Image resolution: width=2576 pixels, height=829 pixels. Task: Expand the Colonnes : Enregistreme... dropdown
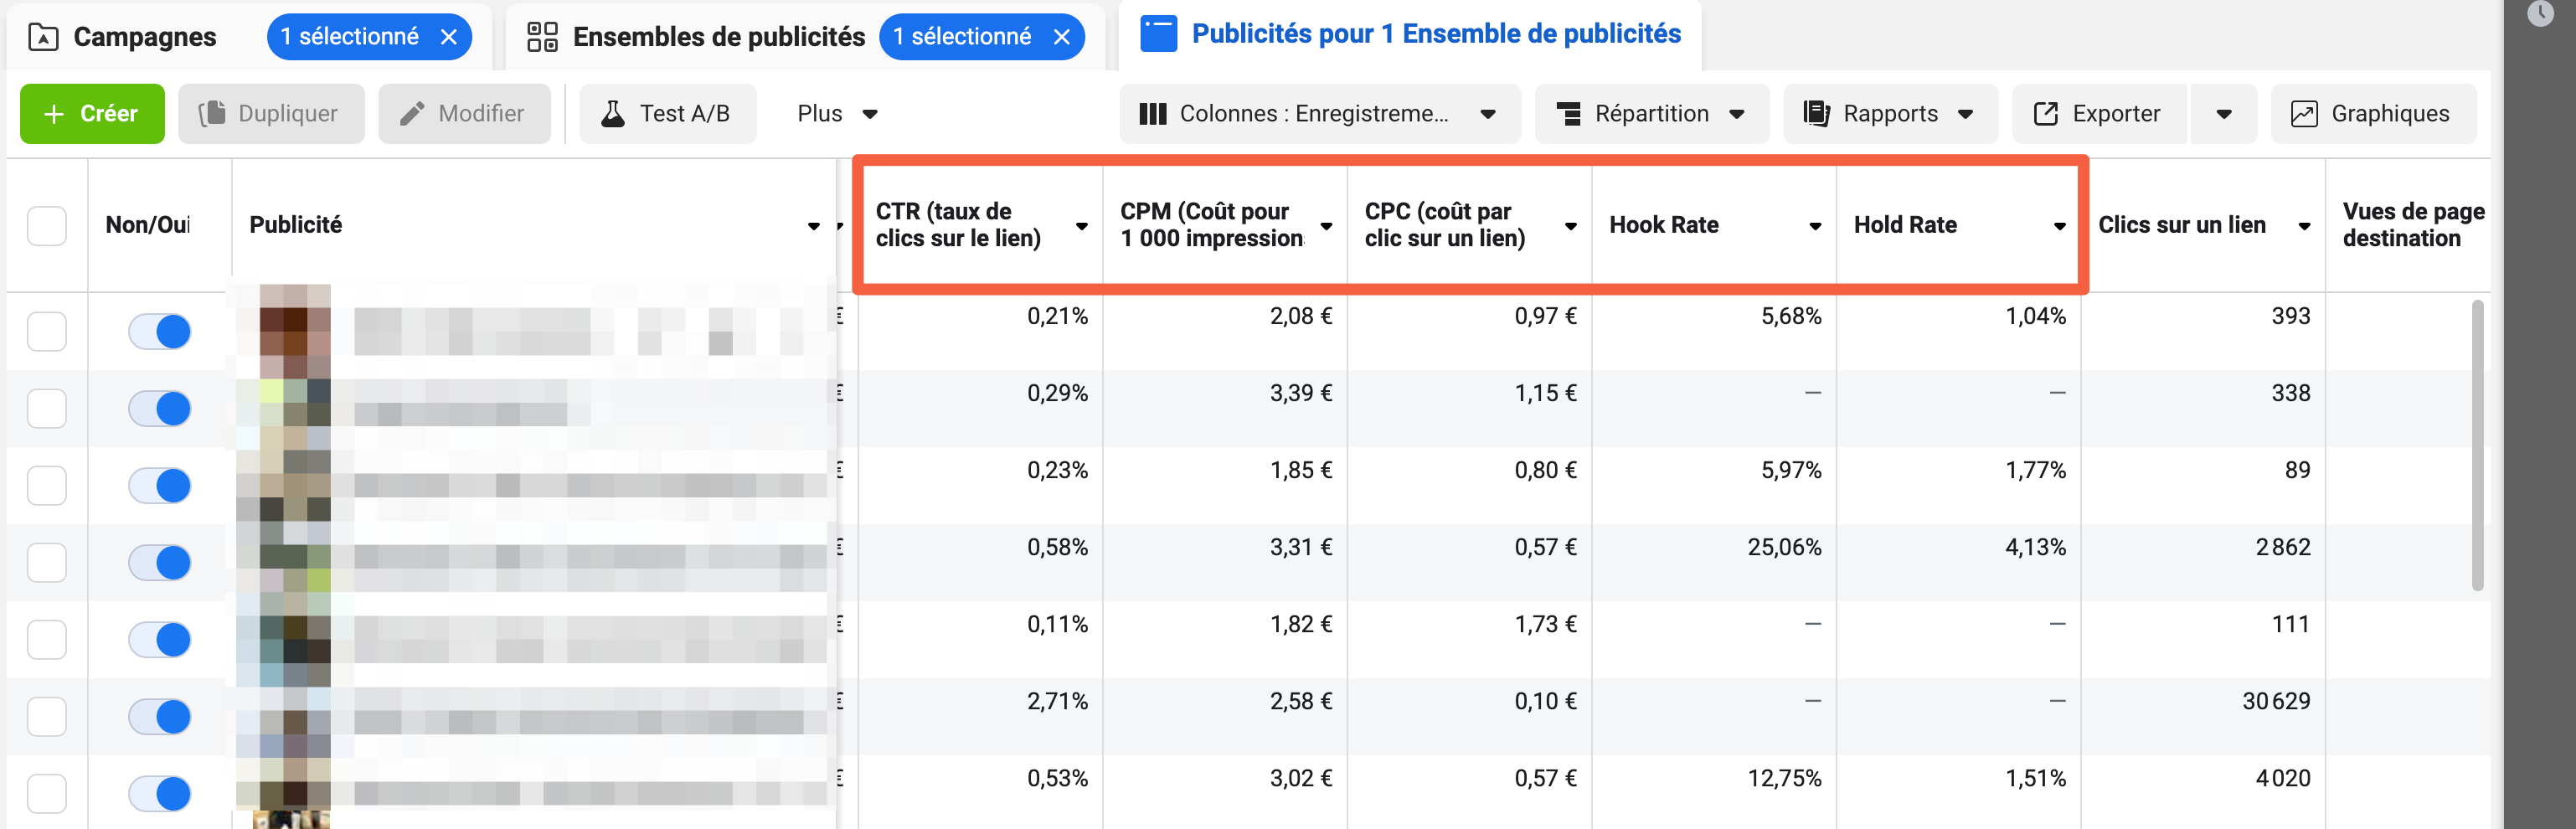(1319, 114)
